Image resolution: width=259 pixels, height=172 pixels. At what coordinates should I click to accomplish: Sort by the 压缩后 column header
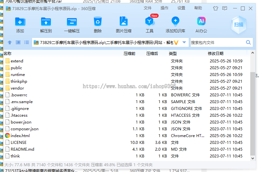pos(152,53)
